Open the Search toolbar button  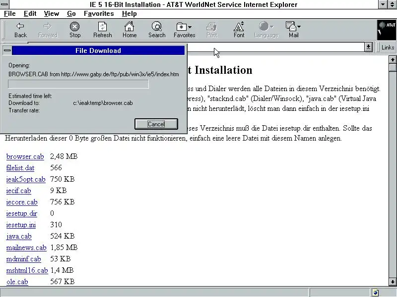click(x=157, y=30)
